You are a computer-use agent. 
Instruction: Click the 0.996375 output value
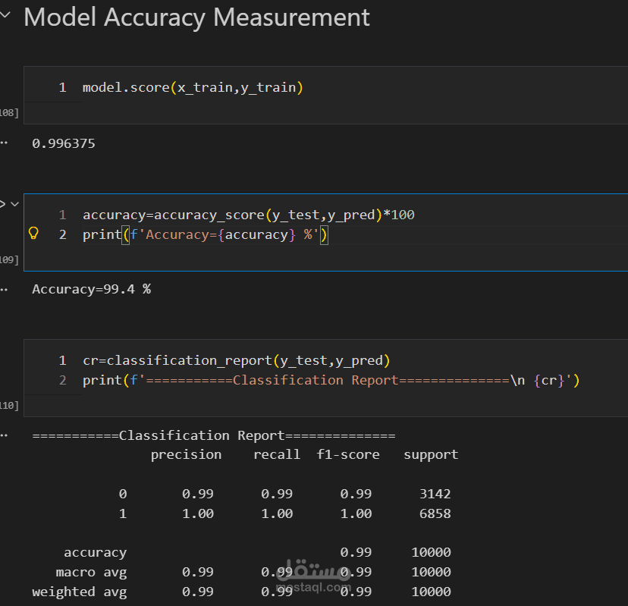tap(64, 143)
